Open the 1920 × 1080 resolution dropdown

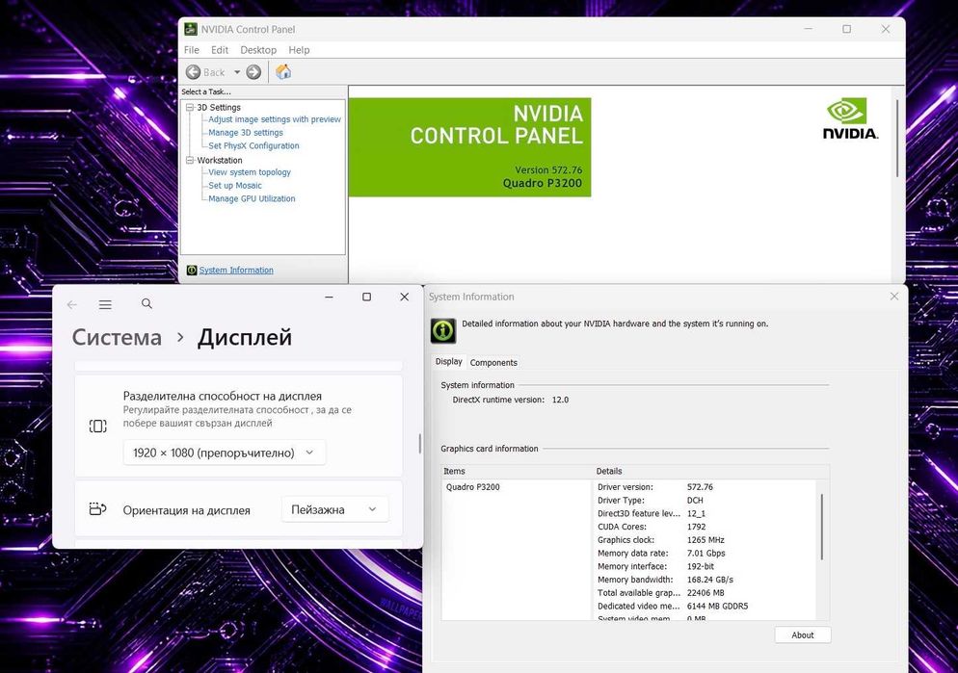coord(224,453)
